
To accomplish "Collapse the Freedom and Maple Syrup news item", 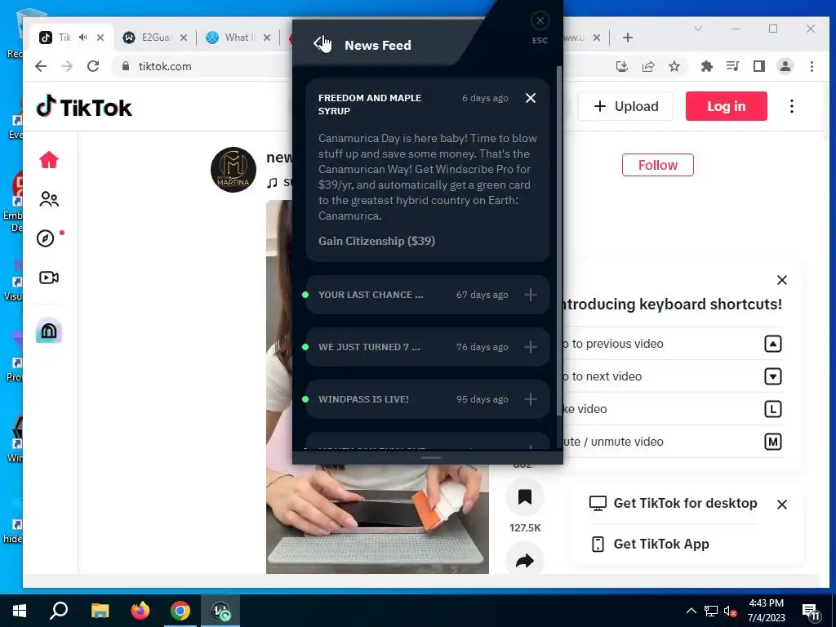I will (x=530, y=98).
